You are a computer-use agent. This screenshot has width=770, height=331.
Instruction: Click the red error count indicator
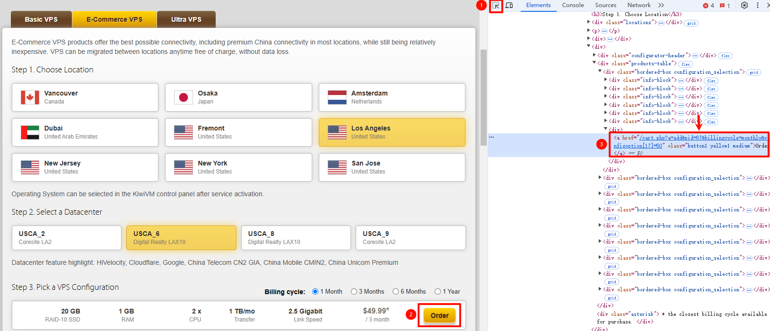tap(709, 6)
